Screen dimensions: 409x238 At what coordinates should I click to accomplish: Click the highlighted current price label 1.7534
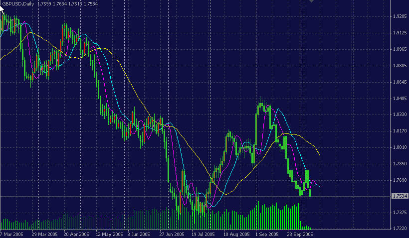click(x=400, y=196)
